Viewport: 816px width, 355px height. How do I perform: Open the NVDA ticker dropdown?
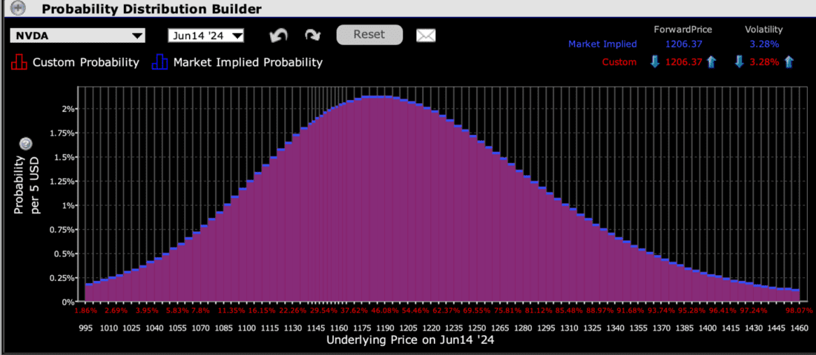78,36
